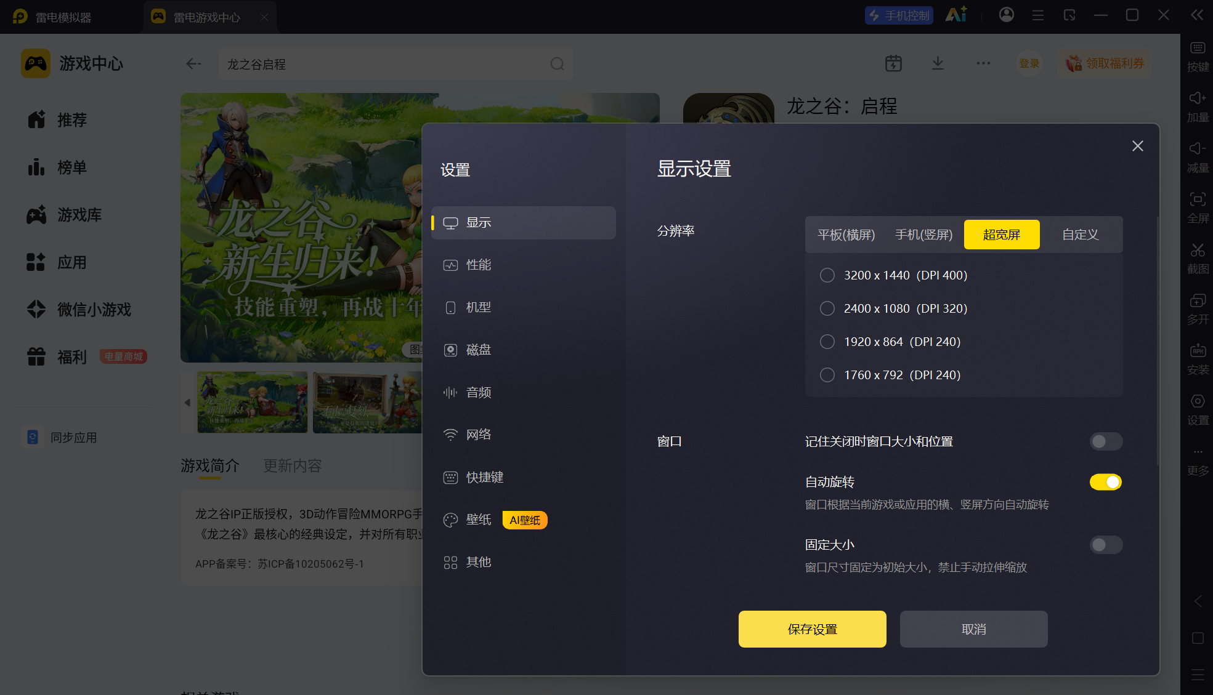Image resolution: width=1213 pixels, height=695 pixels.
Task: Switch to 更新内容 update tab
Action: point(293,466)
